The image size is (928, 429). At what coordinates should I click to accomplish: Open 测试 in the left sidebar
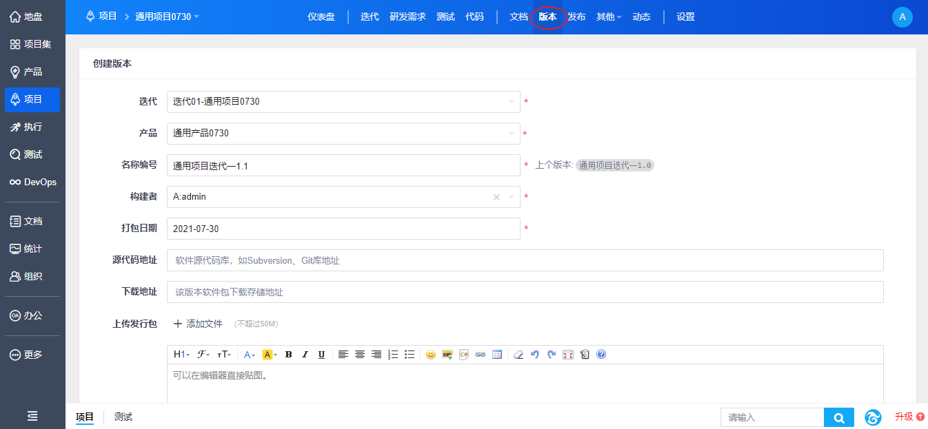pos(32,154)
